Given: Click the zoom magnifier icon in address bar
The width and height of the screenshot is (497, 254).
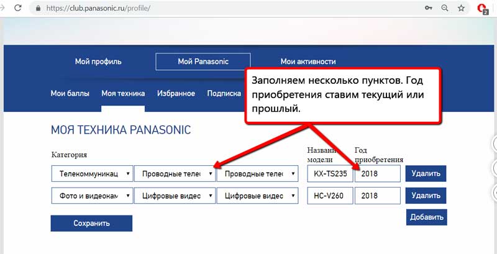Looking at the screenshot, I should pyautogui.click(x=445, y=8).
